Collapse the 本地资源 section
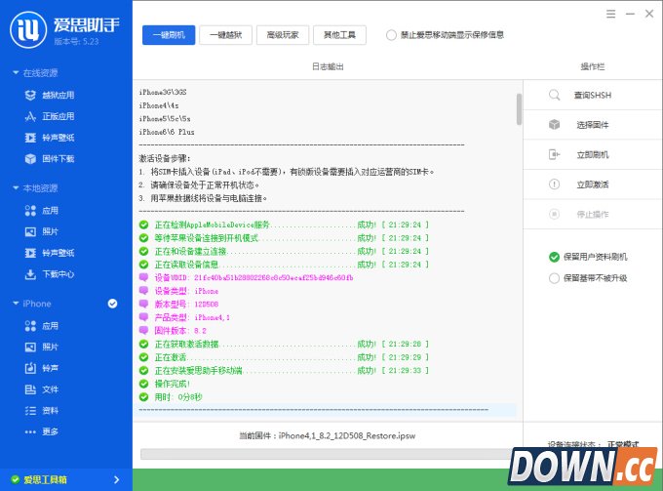Screen dimensions: 663x491 tap(16, 188)
